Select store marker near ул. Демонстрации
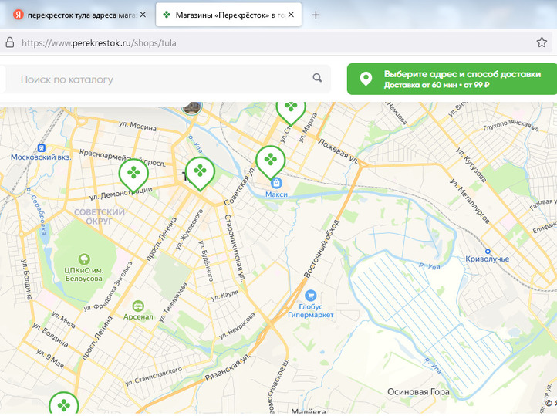The width and height of the screenshot is (557, 416). point(133,174)
